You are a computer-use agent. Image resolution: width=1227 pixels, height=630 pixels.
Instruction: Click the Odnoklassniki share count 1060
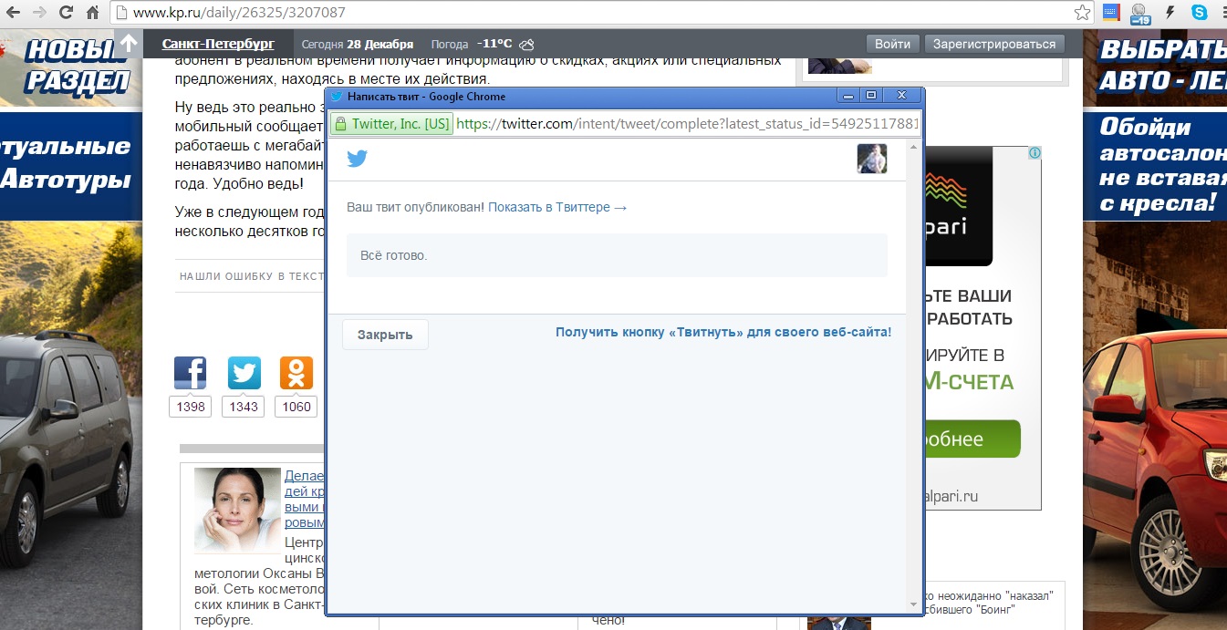tap(296, 407)
